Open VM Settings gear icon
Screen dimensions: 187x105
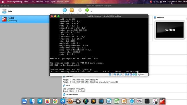point(72,10)
